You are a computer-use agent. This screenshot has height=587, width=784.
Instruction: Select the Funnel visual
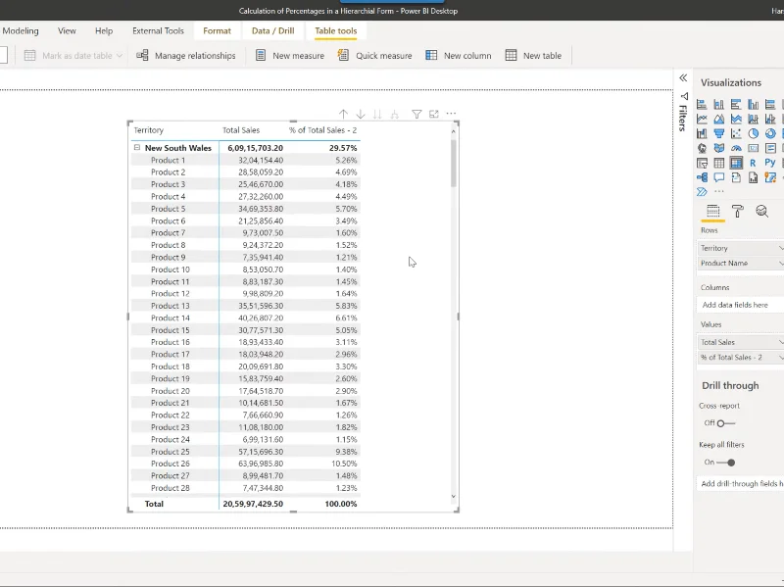[x=719, y=133]
